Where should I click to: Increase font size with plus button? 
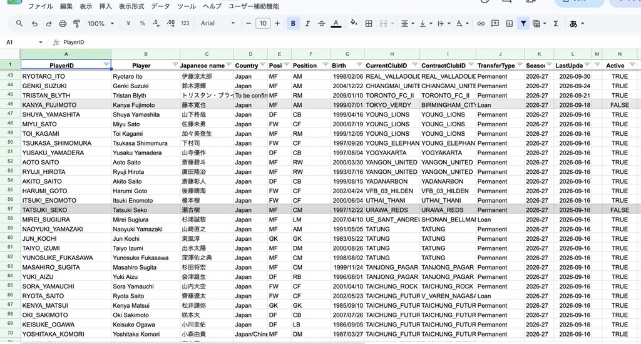point(277,24)
